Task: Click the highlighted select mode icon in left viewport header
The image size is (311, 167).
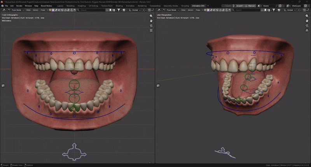Action: [x=53, y=10]
